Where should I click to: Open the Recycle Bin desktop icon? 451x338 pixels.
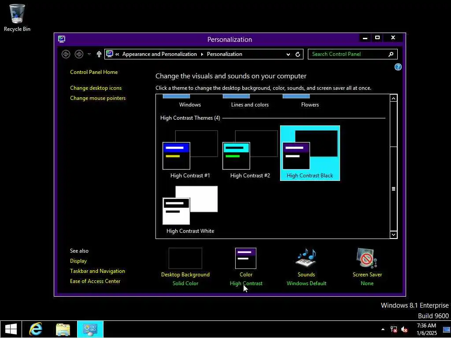[17, 18]
